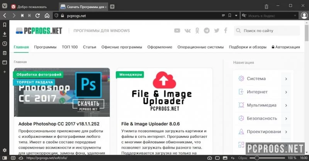Toggle tab tiling in status bar
The width and height of the screenshot is (309, 161).
click(x=13, y=158)
